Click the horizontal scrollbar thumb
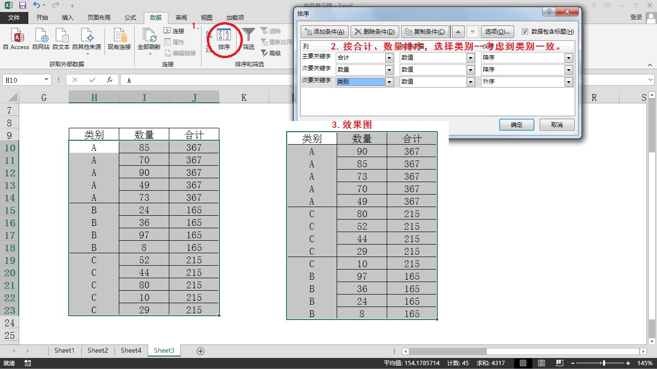This screenshot has height=369, width=657. 447,352
